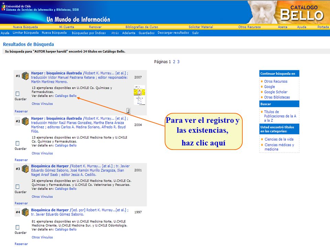Click Catálogo Bello link in result #2

point(66,145)
